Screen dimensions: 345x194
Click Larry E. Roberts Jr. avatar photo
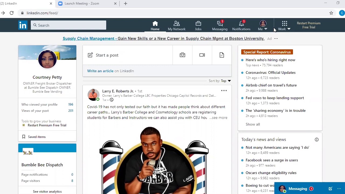[93, 95]
